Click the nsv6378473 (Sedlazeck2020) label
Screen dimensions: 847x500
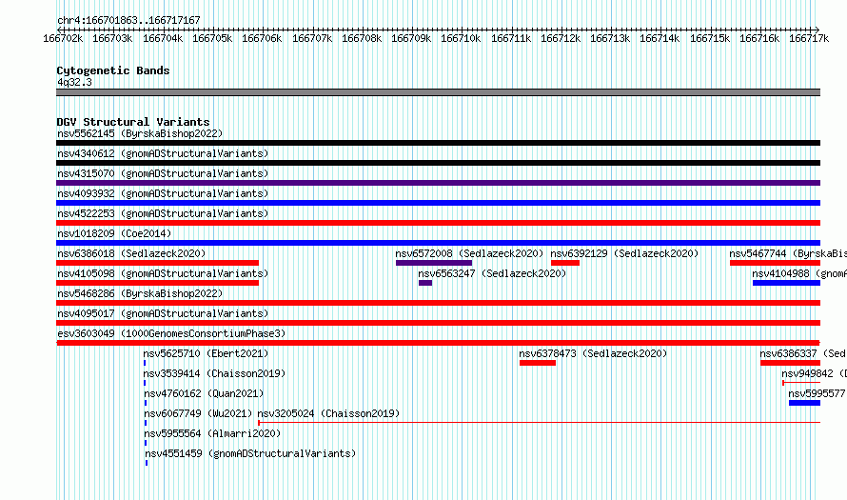pyautogui.click(x=593, y=353)
